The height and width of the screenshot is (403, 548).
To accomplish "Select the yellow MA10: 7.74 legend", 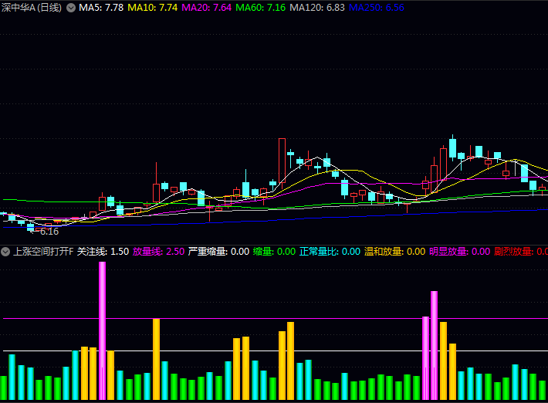I will (x=153, y=8).
